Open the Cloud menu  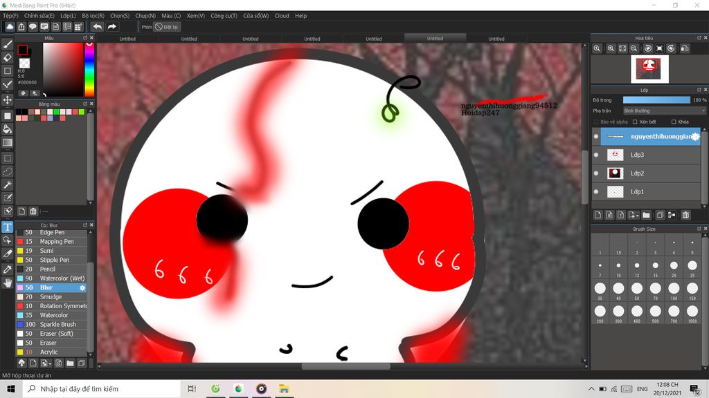[282, 16]
